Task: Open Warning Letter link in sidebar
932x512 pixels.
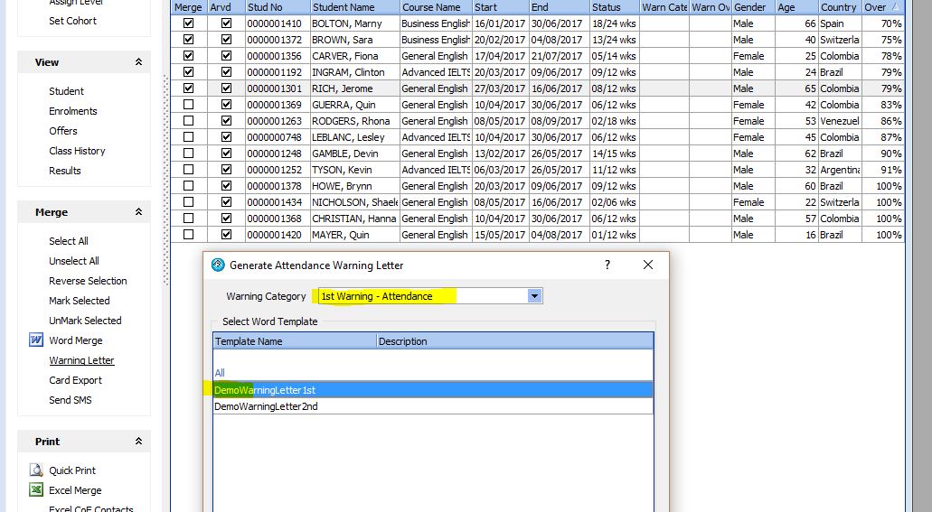Action: coord(81,360)
